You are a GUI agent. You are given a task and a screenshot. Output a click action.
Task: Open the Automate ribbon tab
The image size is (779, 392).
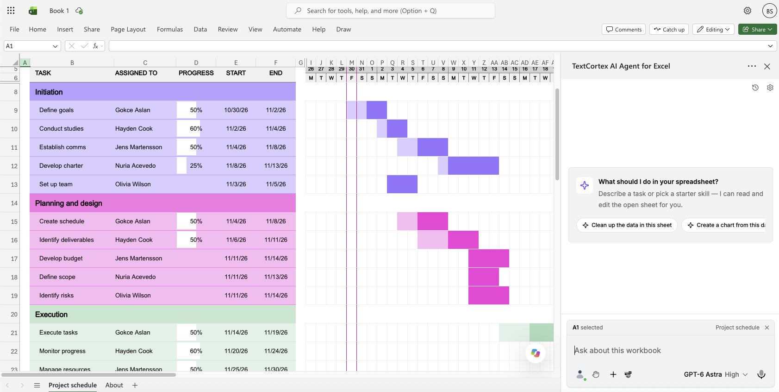click(287, 29)
